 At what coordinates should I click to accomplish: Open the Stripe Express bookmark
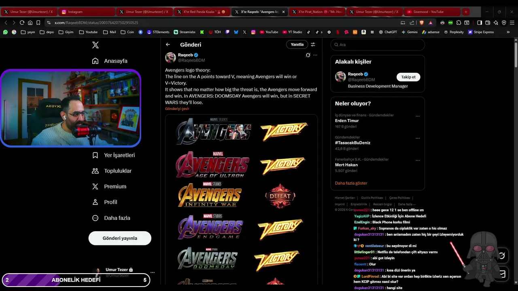point(481,32)
